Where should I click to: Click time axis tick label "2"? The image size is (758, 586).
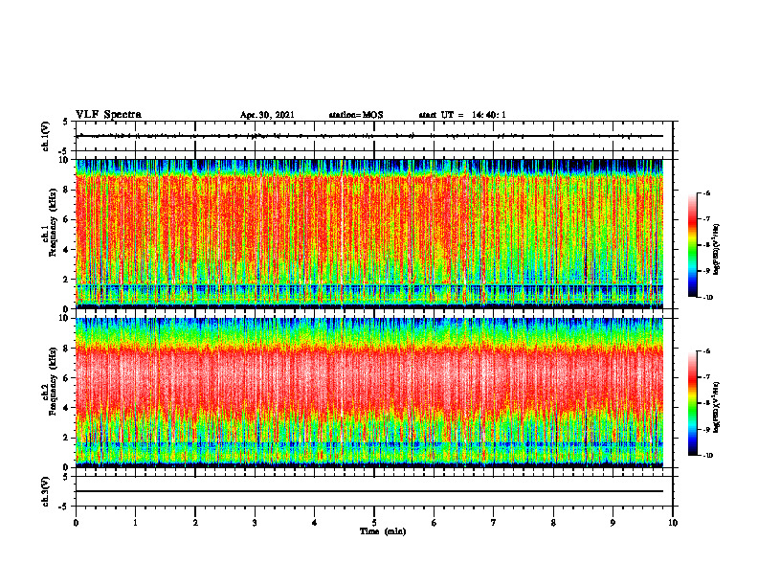pyautogui.click(x=195, y=523)
